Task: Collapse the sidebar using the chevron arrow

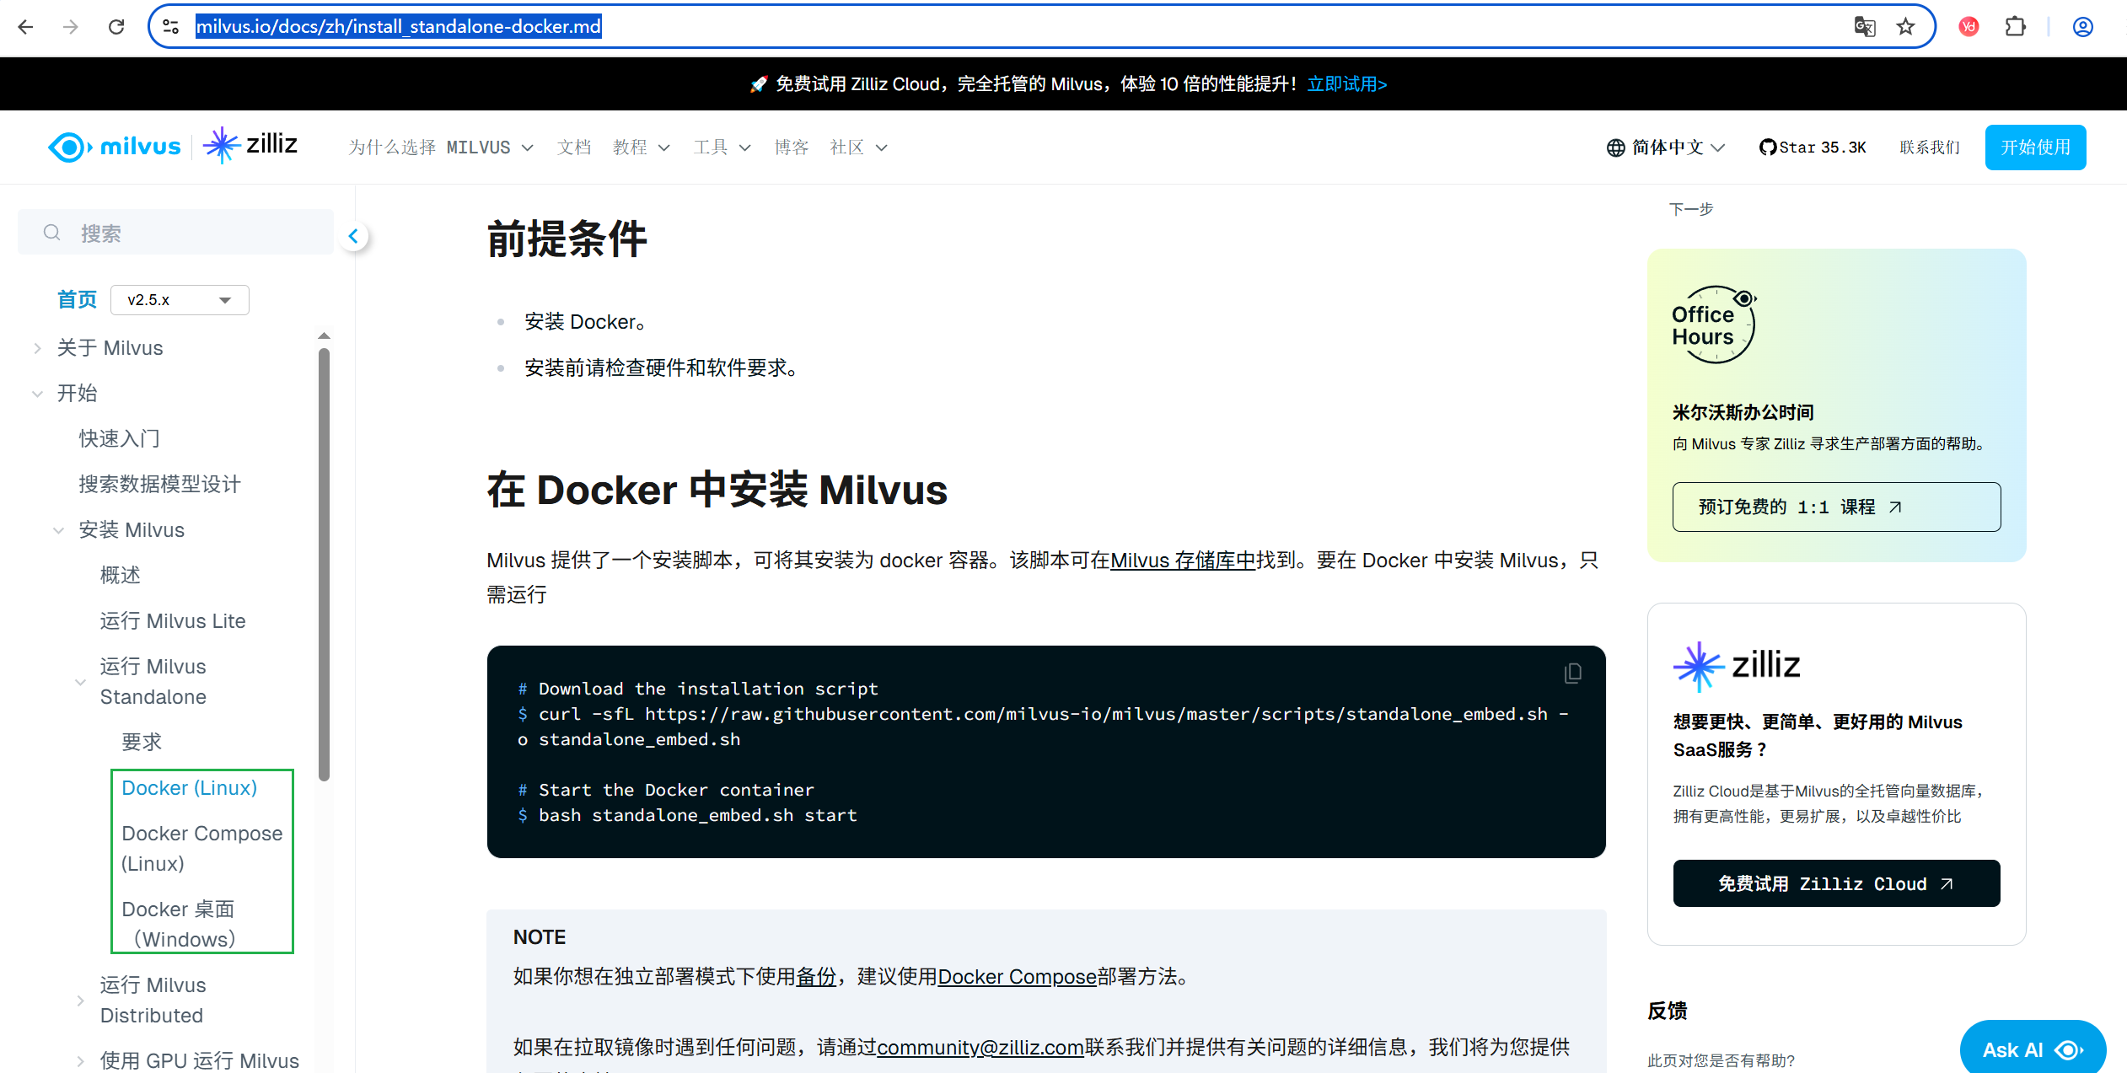Action: pos(354,236)
